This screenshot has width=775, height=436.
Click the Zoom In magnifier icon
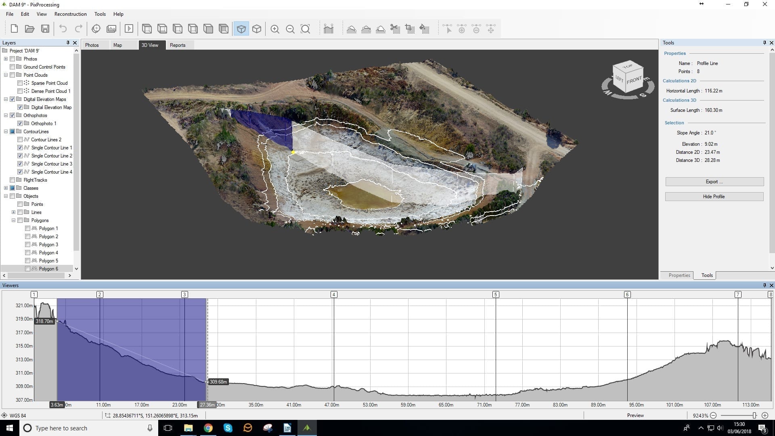275,29
